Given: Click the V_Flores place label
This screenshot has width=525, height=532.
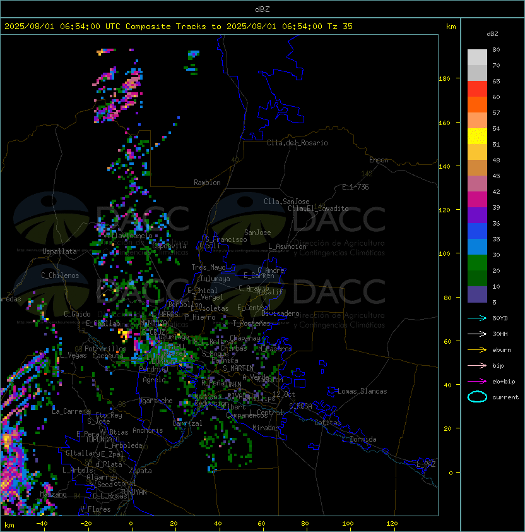Looking at the screenshot, I should pos(95,509).
